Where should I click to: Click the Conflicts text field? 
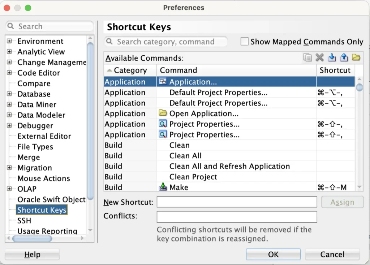coord(237,217)
